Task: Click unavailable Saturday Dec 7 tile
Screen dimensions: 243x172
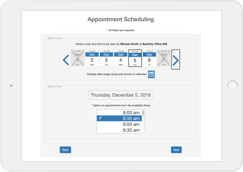Action: click(x=164, y=58)
